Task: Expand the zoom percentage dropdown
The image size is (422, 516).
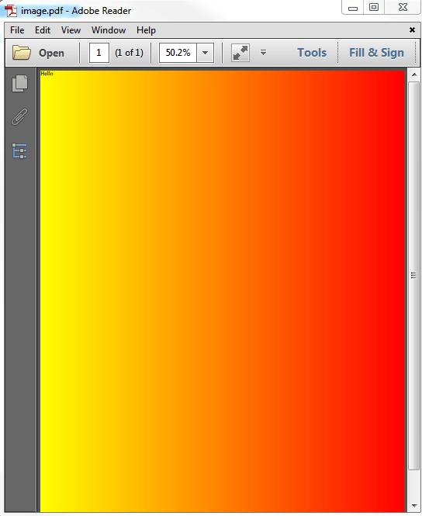Action: (x=206, y=53)
